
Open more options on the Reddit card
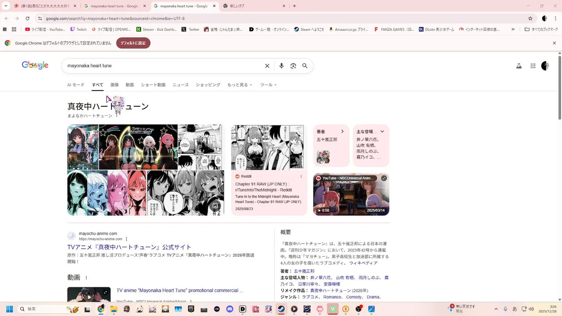click(301, 176)
